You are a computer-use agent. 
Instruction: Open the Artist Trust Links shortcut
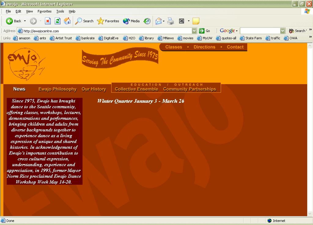tap(61, 38)
